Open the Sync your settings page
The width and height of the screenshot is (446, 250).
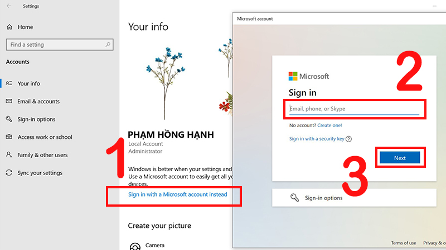click(40, 173)
